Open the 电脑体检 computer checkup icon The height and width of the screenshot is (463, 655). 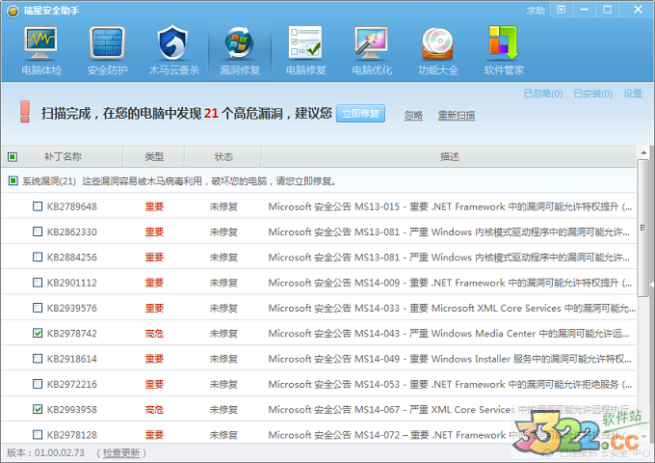point(40,44)
